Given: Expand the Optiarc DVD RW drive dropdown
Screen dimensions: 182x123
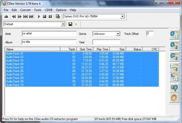Looking at the screenshot, I should click(122, 16).
